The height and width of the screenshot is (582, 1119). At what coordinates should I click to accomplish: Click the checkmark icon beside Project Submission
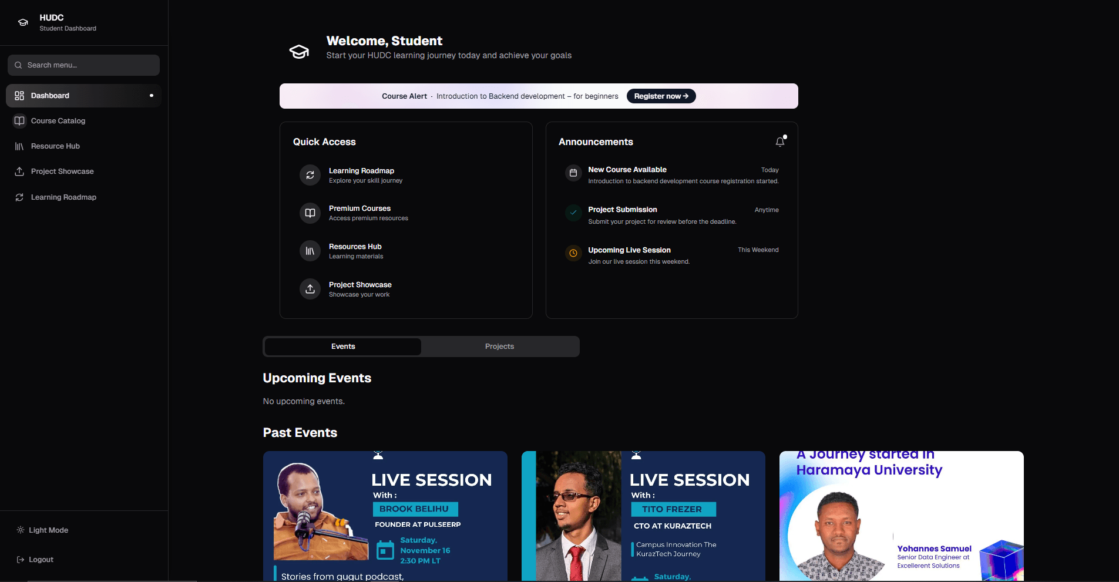pyautogui.click(x=573, y=213)
